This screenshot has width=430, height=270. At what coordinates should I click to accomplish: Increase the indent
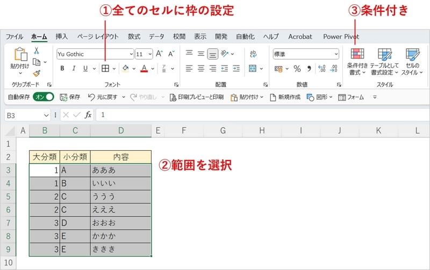pos(236,68)
